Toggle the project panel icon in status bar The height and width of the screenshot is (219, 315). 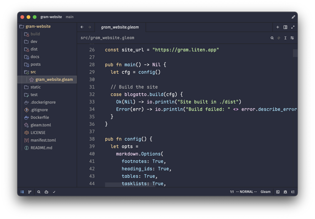22,192
